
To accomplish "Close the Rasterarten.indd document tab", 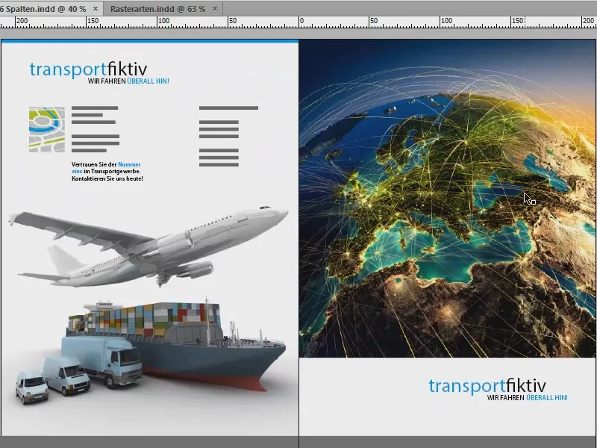I will coord(215,8).
